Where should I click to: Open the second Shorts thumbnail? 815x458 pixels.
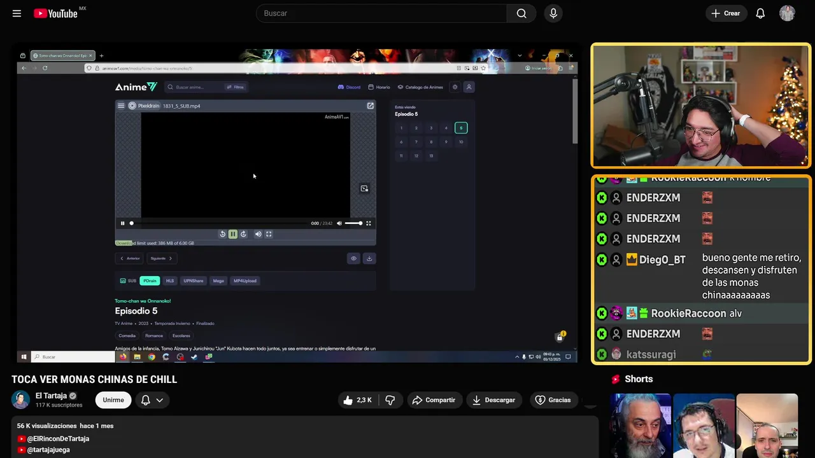pyautogui.click(x=704, y=426)
